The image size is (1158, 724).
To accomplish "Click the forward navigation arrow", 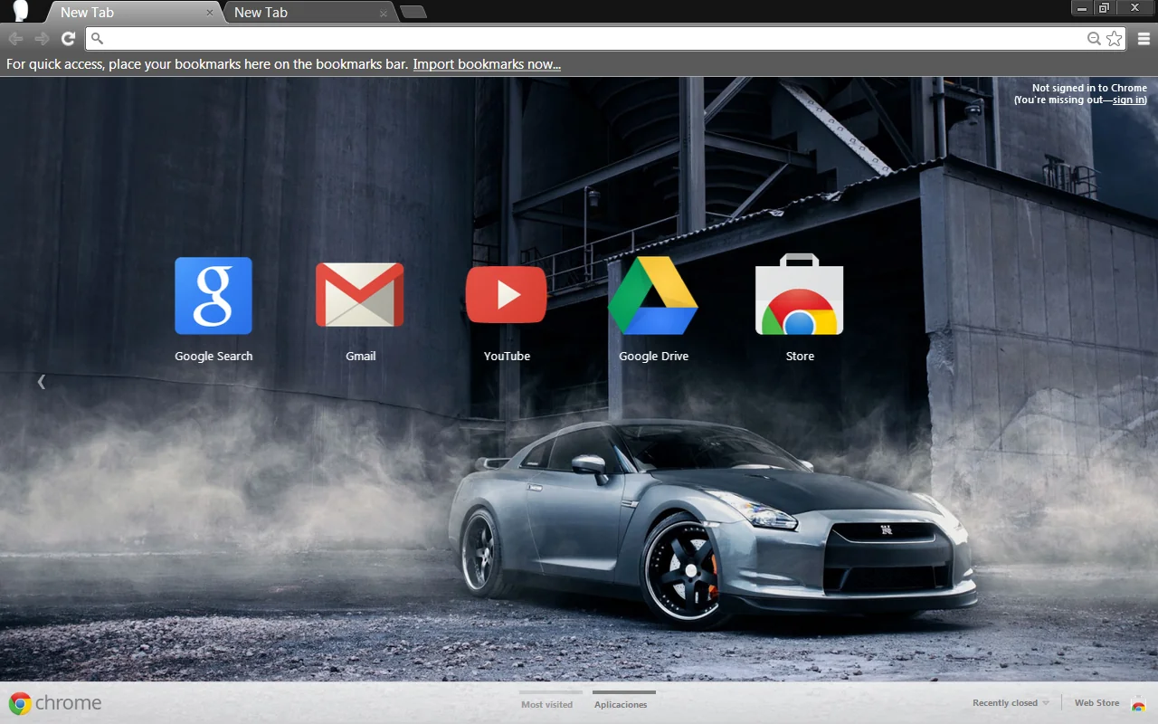I will tap(42, 38).
